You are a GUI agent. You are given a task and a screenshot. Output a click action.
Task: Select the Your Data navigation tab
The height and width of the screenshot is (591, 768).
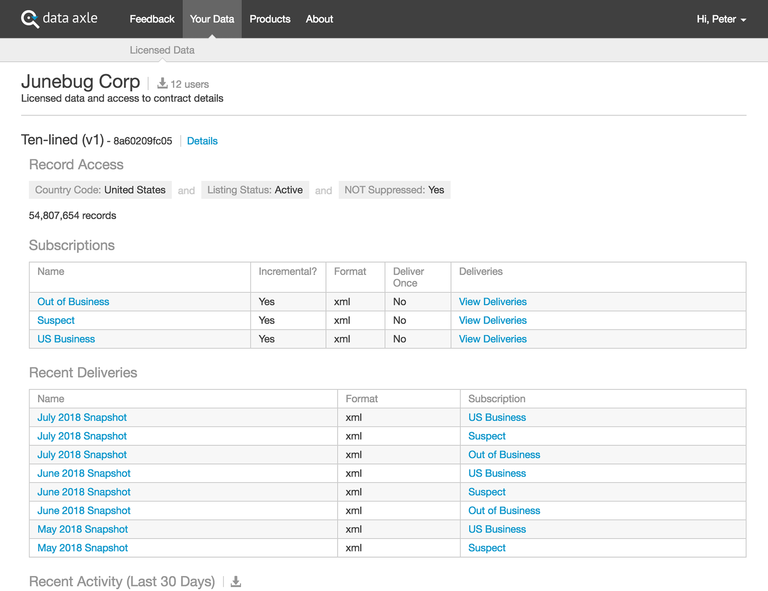click(212, 19)
